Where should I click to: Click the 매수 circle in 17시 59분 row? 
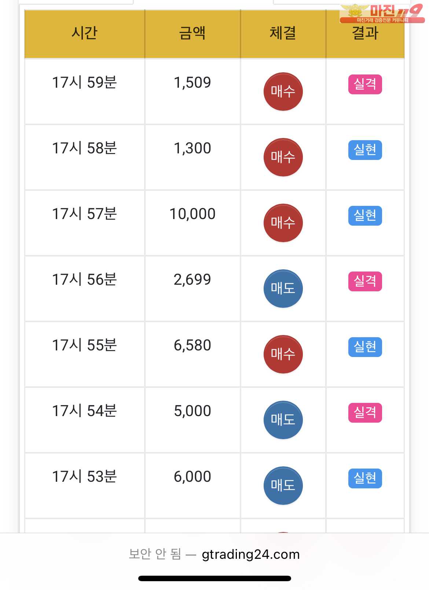click(x=283, y=91)
